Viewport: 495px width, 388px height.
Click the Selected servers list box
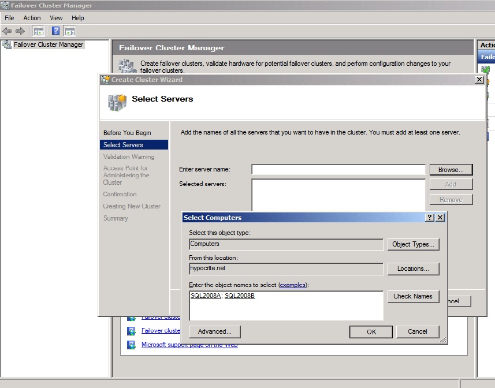coord(338,195)
